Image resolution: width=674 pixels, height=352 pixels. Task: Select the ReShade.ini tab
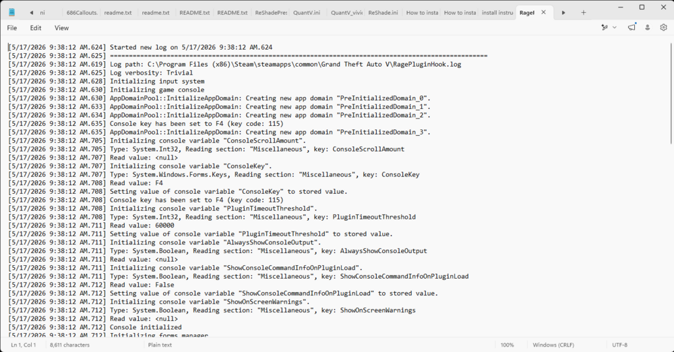[x=383, y=13]
